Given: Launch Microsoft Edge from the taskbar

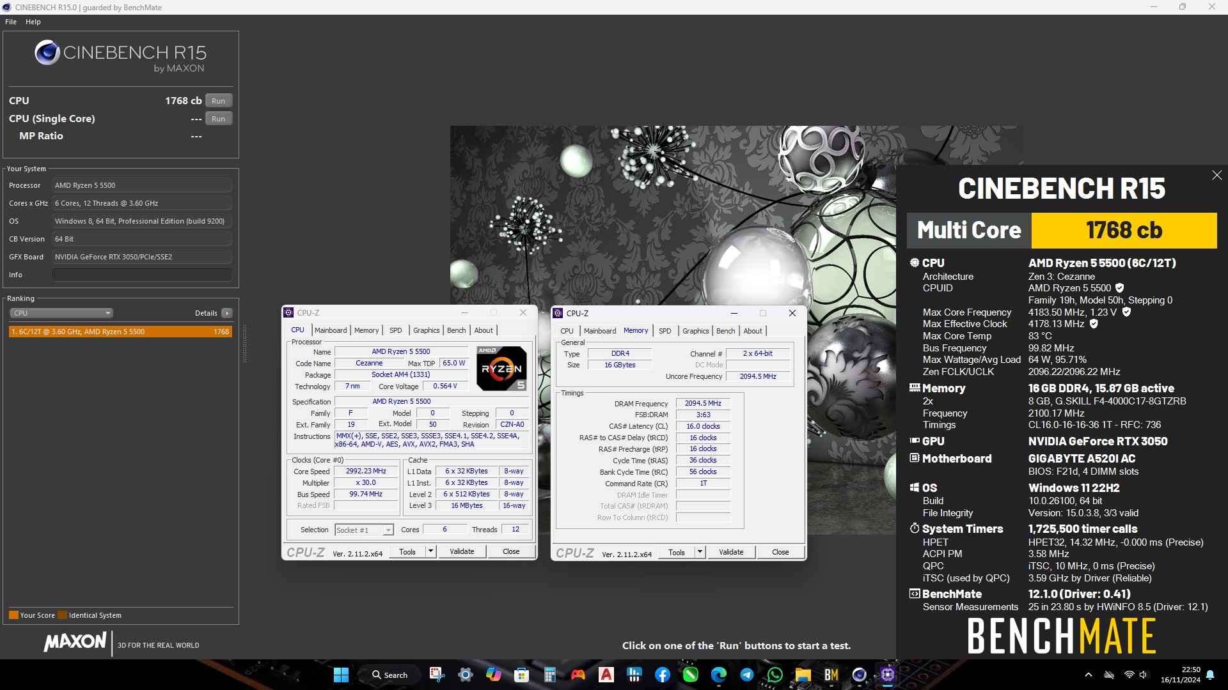Looking at the screenshot, I should pyautogui.click(x=719, y=675).
